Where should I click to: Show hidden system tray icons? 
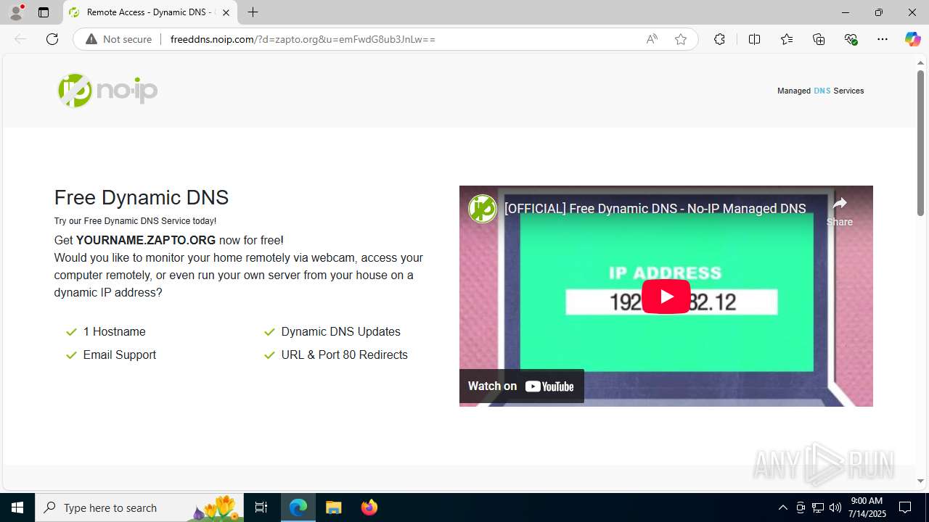pyautogui.click(x=782, y=507)
